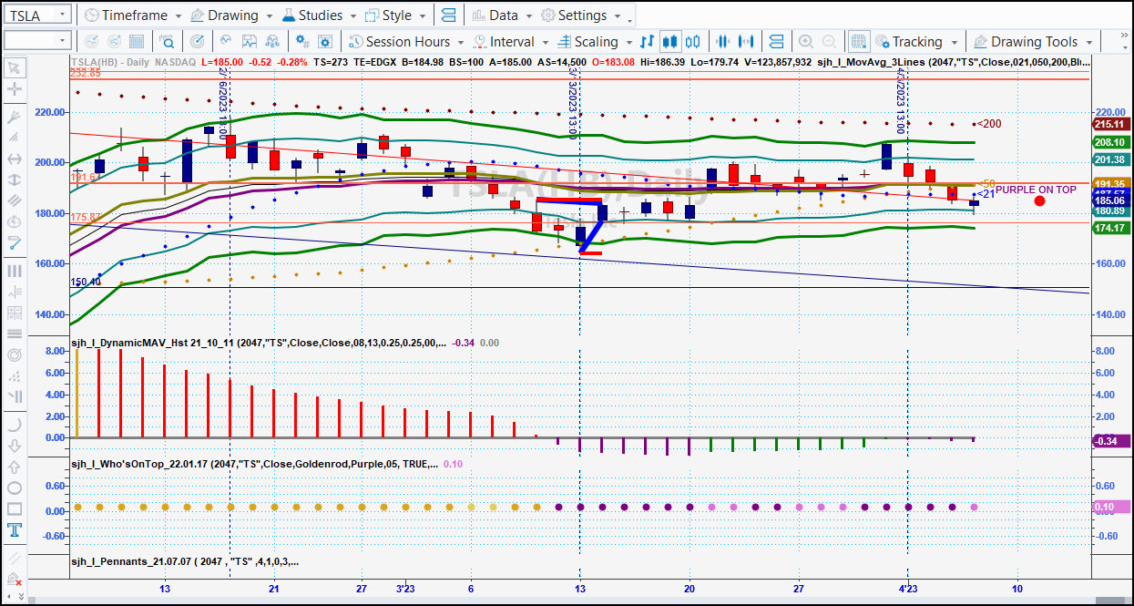The height and width of the screenshot is (606, 1134).
Task: Click the stacked panes icon in top toolbar
Action: click(x=447, y=15)
